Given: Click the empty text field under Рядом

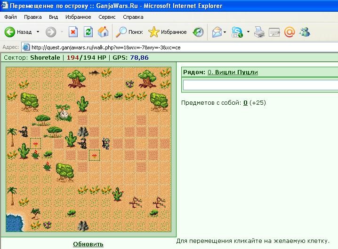Looking at the screenshot, I should [x=260, y=85].
